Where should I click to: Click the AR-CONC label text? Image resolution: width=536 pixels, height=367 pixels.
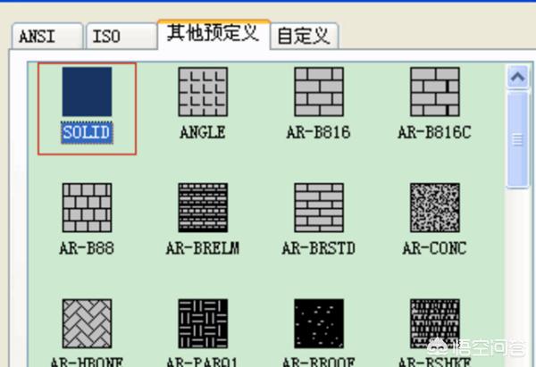434,248
